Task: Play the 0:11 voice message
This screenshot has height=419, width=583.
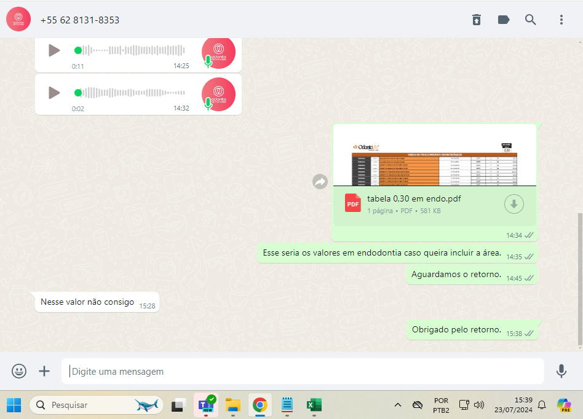Action: [54, 50]
